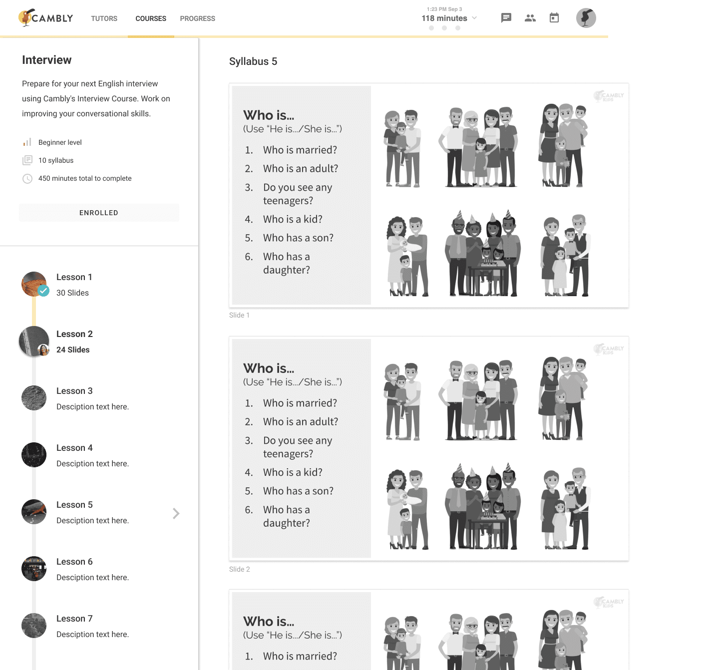Open Lesson 3 thumbnail

point(34,398)
